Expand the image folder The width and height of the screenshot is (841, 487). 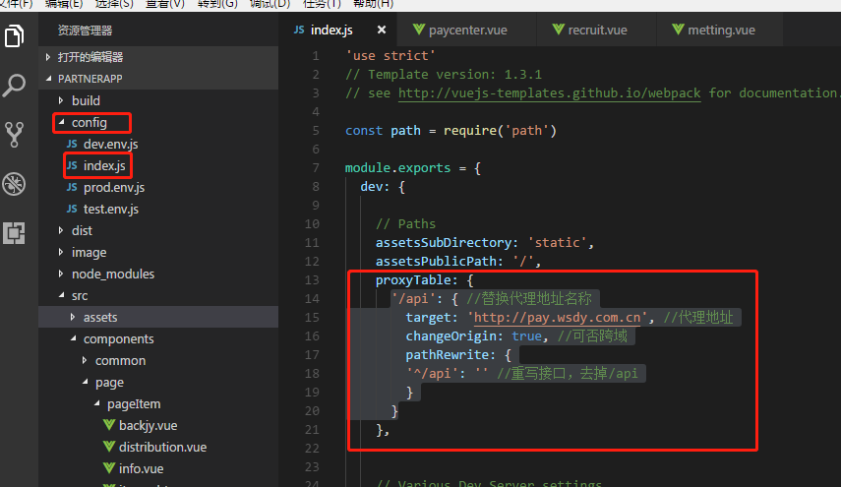(x=159, y=253)
